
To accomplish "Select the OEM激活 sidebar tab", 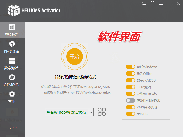I will coord(12,80).
